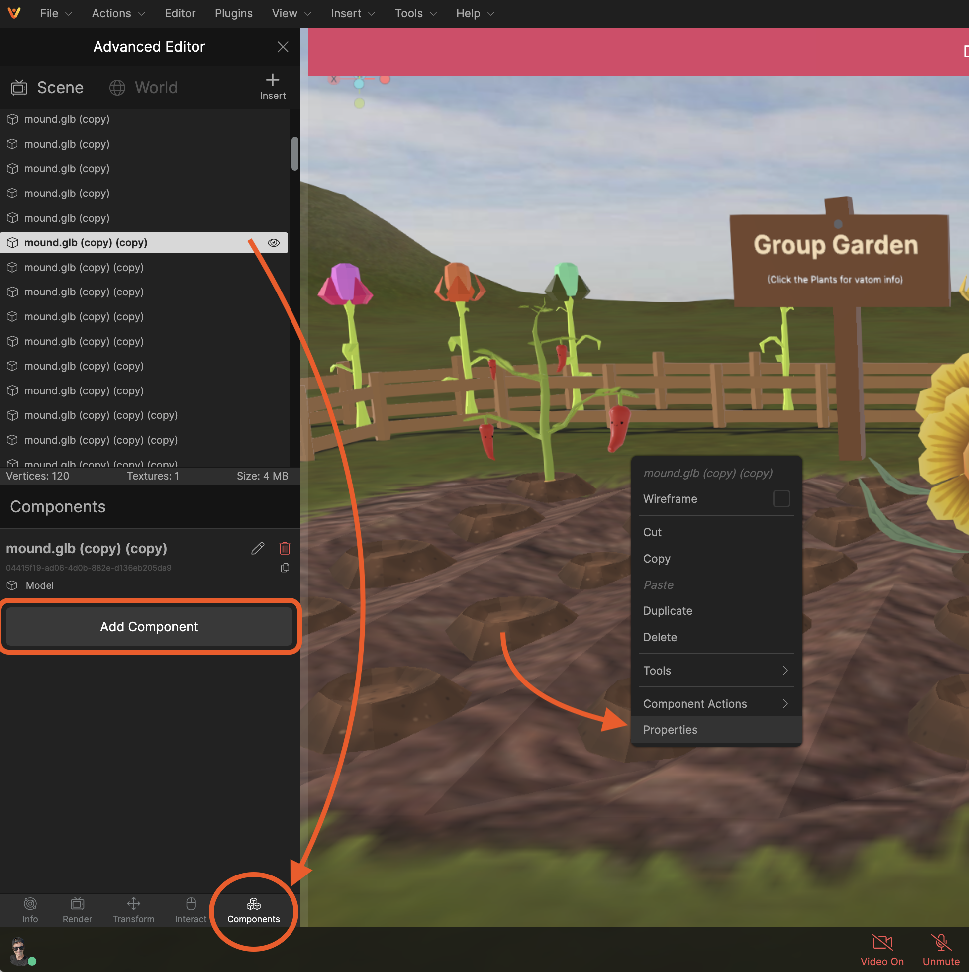Open the File menu
The width and height of the screenshot is (969, 972).
[56, 13]
